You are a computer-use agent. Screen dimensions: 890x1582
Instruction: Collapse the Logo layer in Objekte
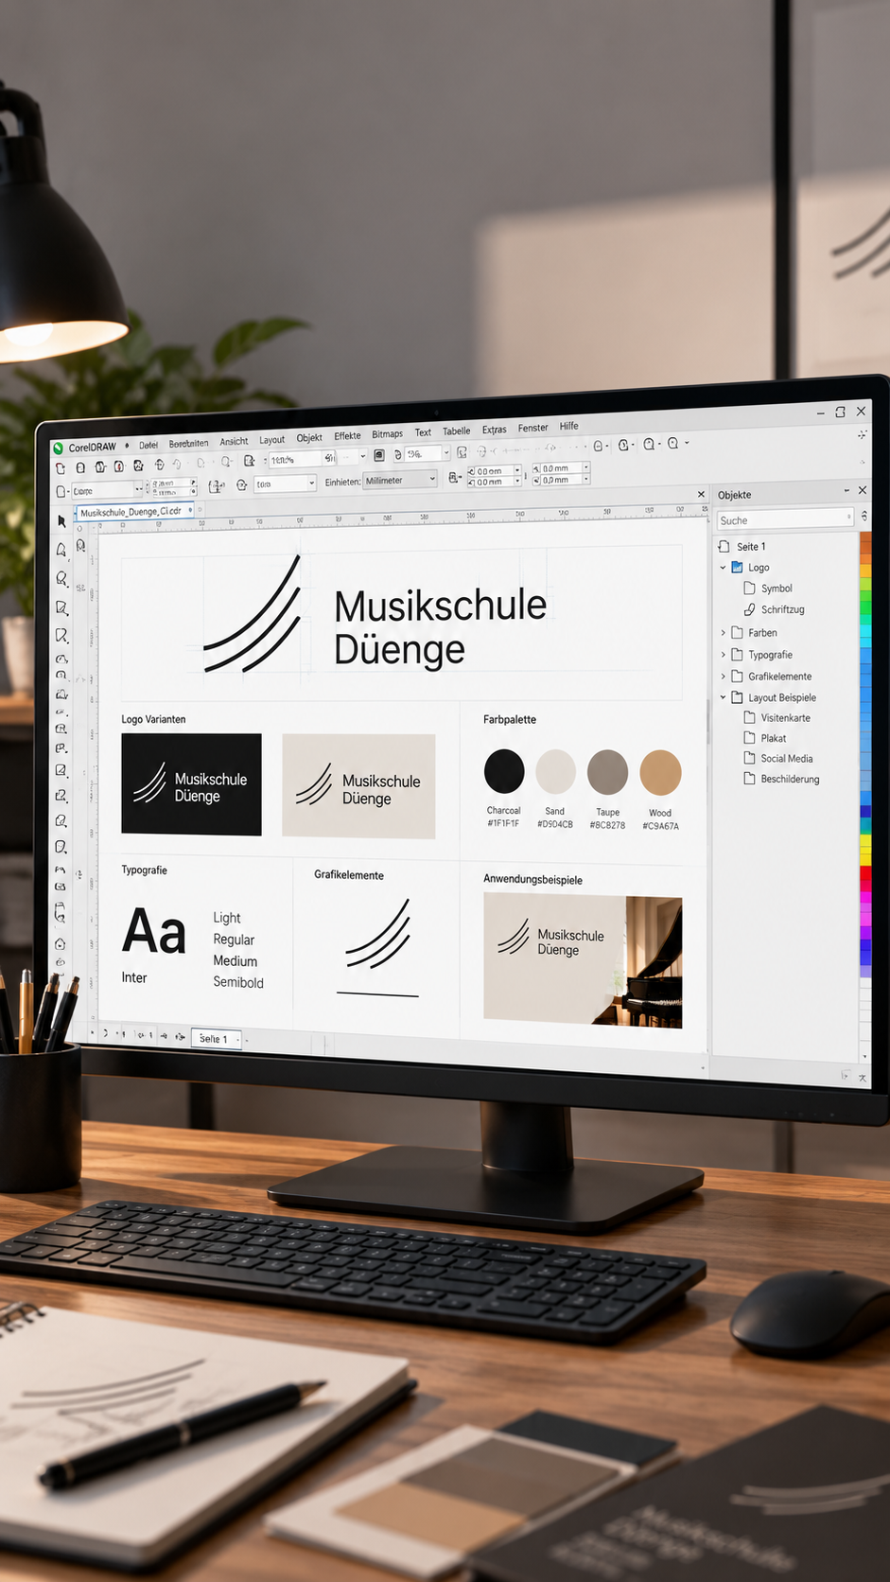724,567
